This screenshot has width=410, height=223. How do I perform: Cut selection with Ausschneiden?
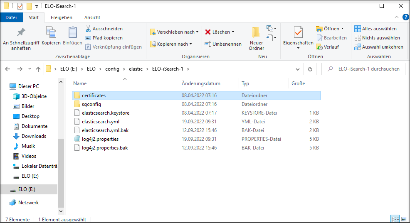(x=104, y=29)
